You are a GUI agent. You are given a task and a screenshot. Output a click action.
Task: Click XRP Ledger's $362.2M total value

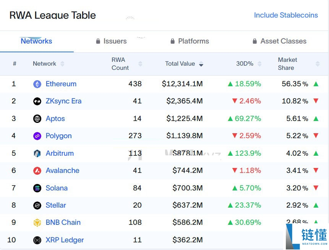[188, 240]
